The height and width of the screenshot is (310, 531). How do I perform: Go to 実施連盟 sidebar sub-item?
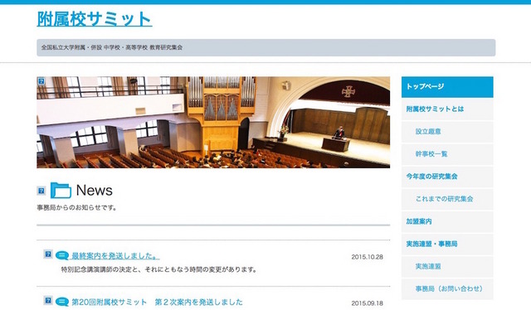[x=447, y=267]
